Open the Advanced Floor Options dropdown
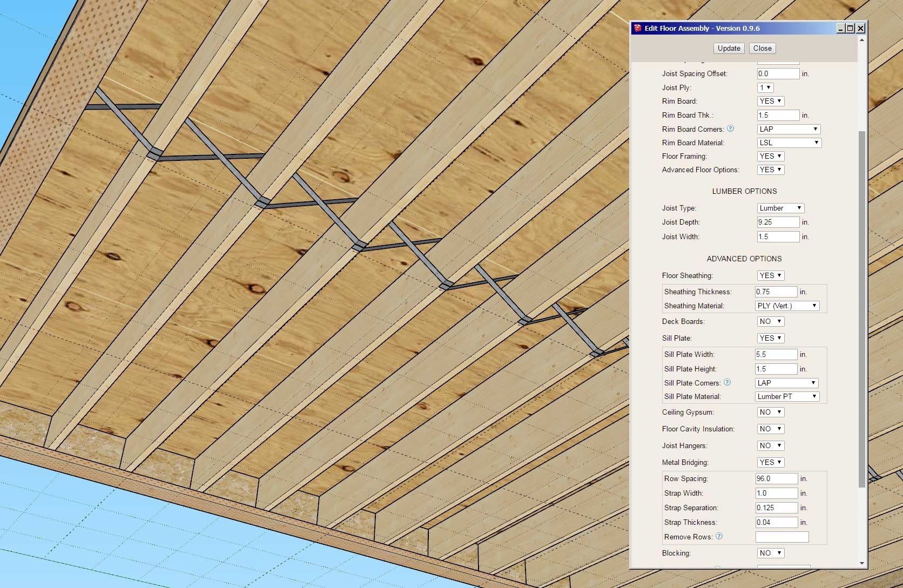 coord(771,170)
